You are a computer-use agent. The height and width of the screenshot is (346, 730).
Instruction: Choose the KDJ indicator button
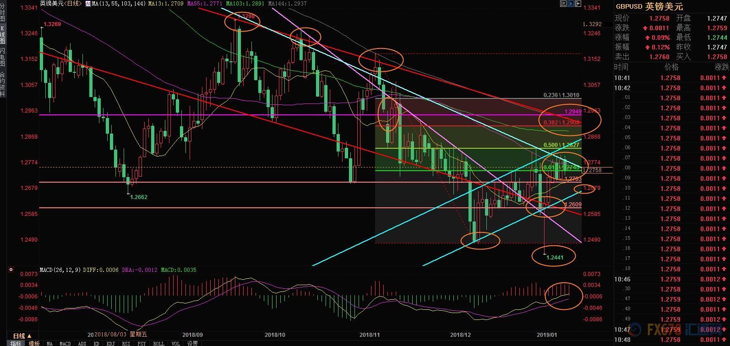tap(110, 343)
